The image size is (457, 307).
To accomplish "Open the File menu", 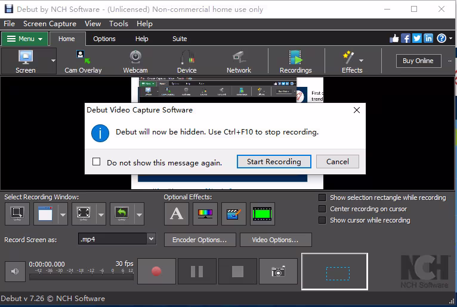I will [x=9, y=24].
